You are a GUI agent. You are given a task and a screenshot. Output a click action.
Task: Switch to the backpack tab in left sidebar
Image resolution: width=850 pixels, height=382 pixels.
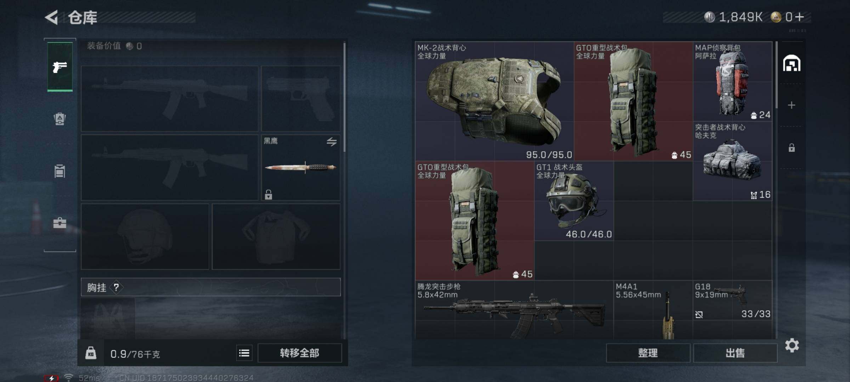pos(59,118)
